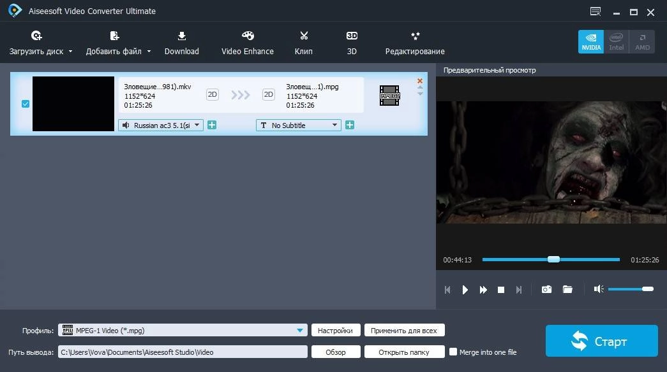
Task: Click source file name ending in 981).mkv
Action: coord(158,87)
